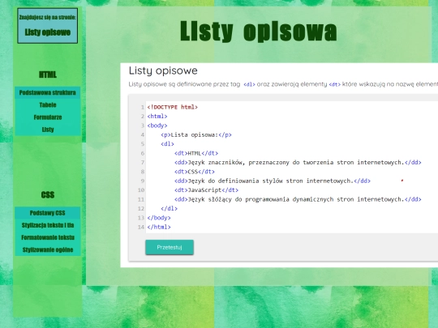The height and width of the screenshot is (328, 438).
Task: Click the current page box 'Listy opisowe'
Action: [x=48, y=26]
